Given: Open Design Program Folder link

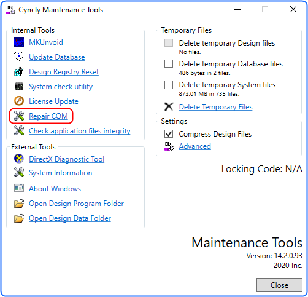Looking at the screenshot, I should click(x=76, y=204).
